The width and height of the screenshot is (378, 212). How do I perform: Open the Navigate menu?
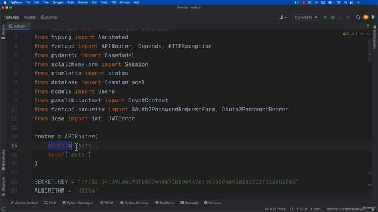(x=58, y=2)
